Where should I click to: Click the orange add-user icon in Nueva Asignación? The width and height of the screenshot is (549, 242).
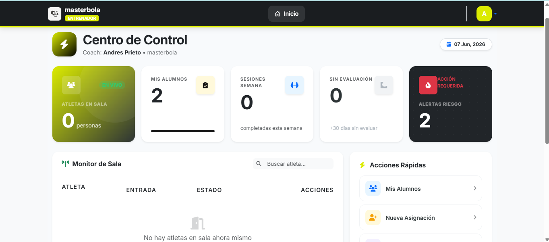[x=373, y=217]
